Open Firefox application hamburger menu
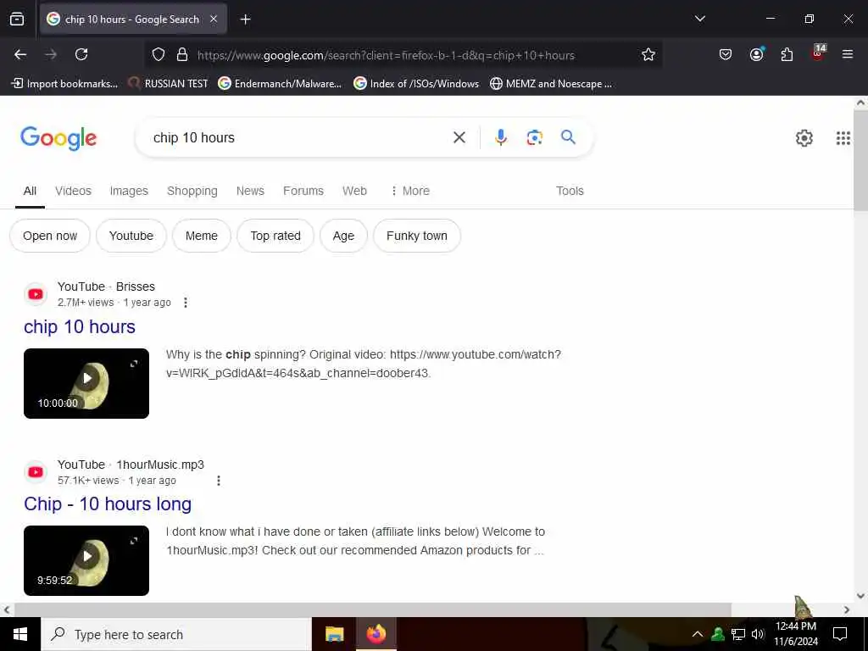 click(847, 54)
